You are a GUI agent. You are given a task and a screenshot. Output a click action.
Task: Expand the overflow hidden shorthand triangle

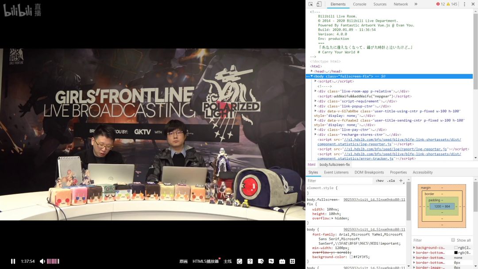(x=332, y=218)
